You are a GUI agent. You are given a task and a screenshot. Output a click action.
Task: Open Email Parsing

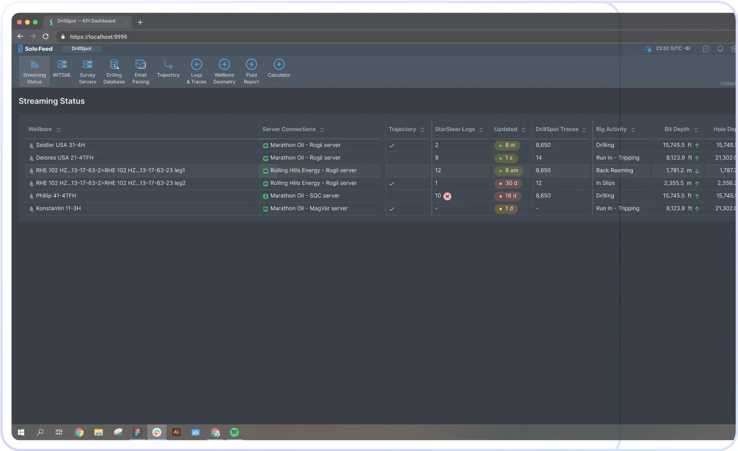tap(140, 71)
